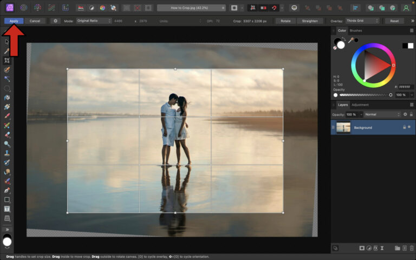Switch to the Liquify Persona icon

(24, 8)
